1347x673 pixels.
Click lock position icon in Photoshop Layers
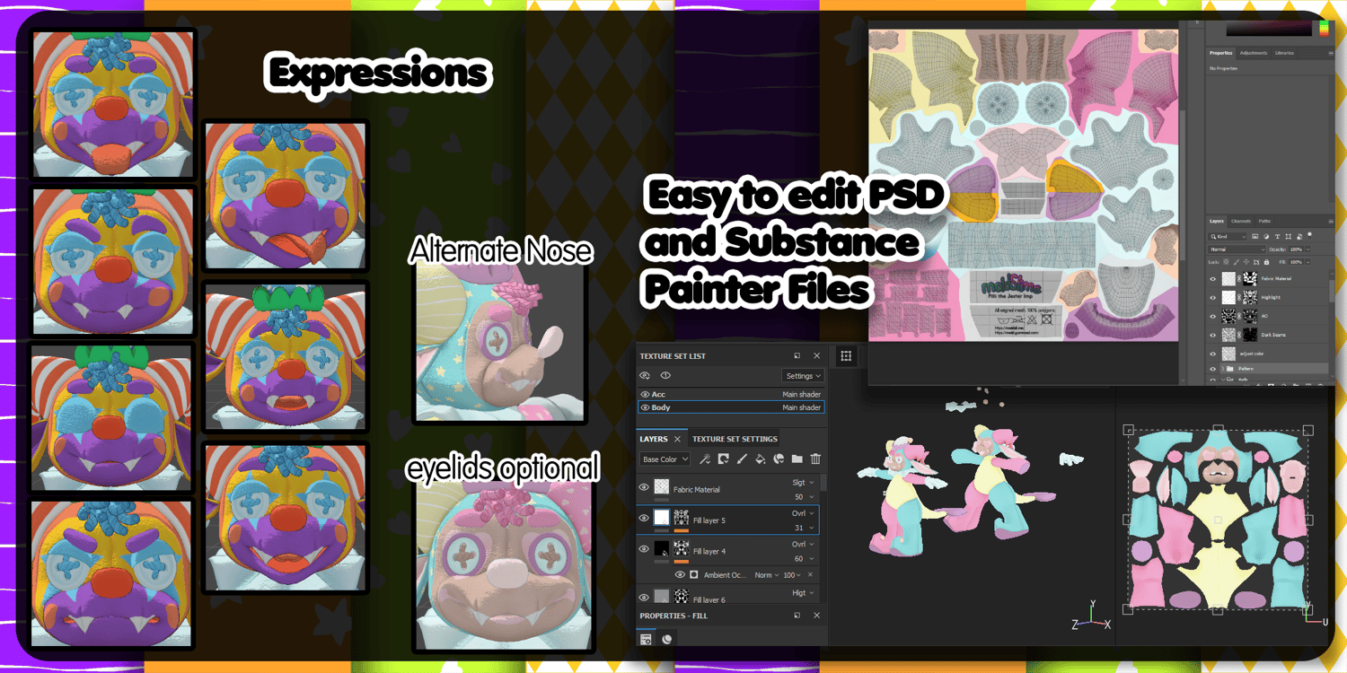[1245, 262]
